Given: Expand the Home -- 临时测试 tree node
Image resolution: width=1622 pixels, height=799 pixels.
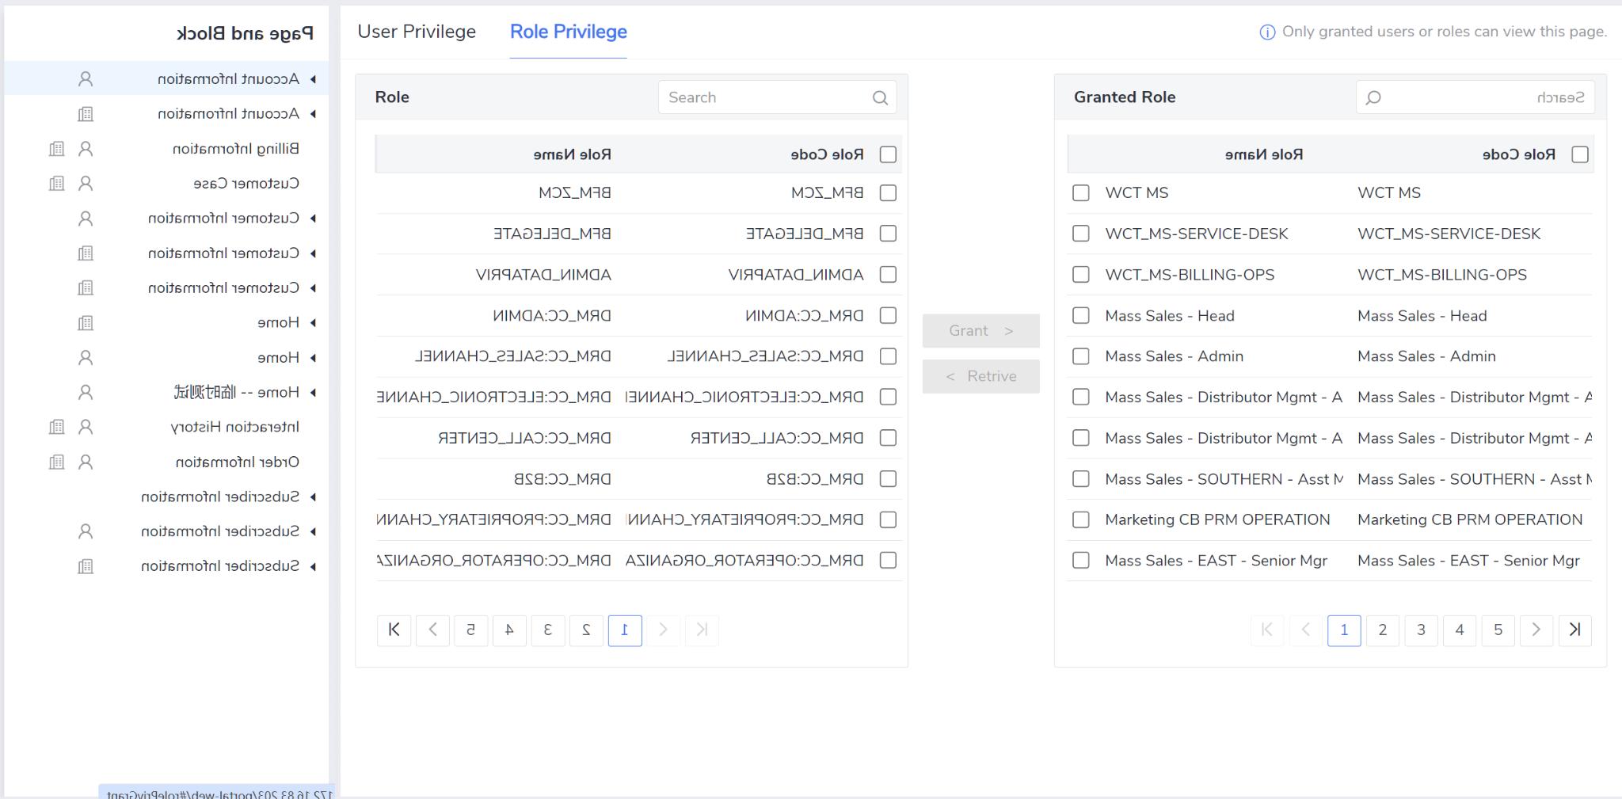Looking at the screenshot, I should [314, 393].
